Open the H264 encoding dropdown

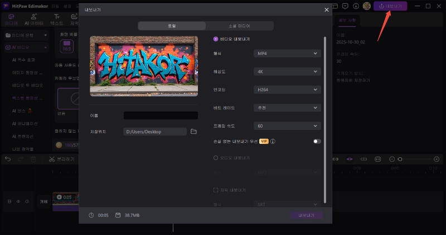click(x=287, y=89)
